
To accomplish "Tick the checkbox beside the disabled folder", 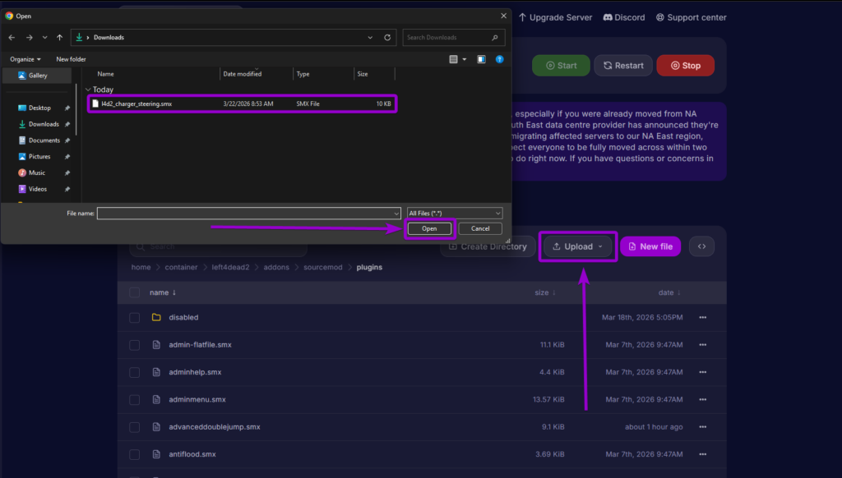I will [134, 317].
